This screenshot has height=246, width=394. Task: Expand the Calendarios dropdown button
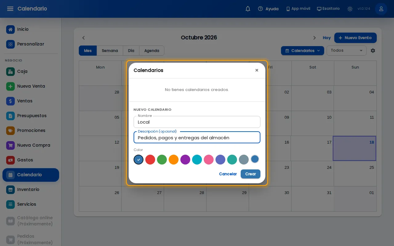pyautogui.click(x=303, y=51)
